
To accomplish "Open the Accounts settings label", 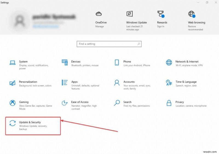I will click(x=129, y=82).
